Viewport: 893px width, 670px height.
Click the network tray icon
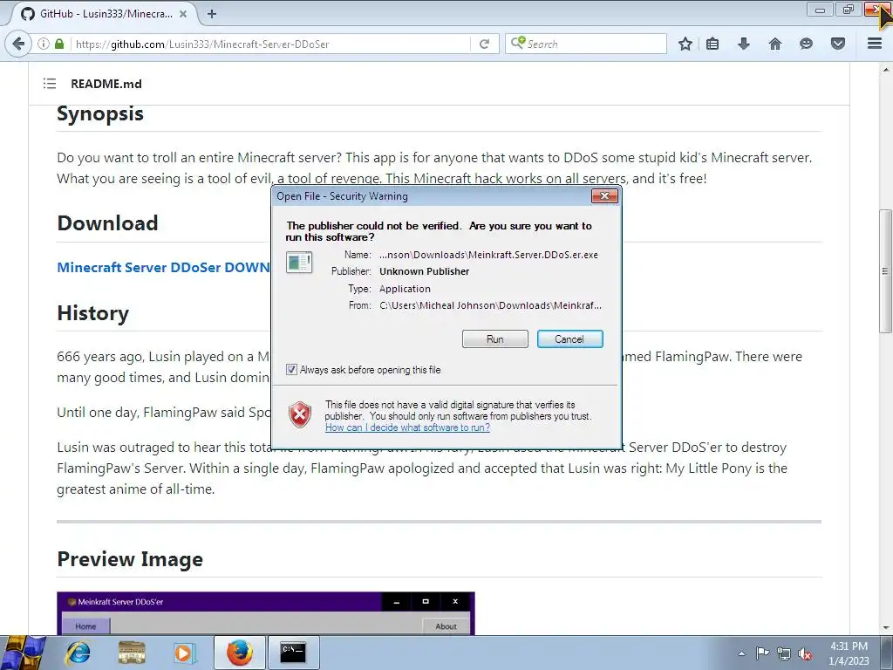[784, 653]
